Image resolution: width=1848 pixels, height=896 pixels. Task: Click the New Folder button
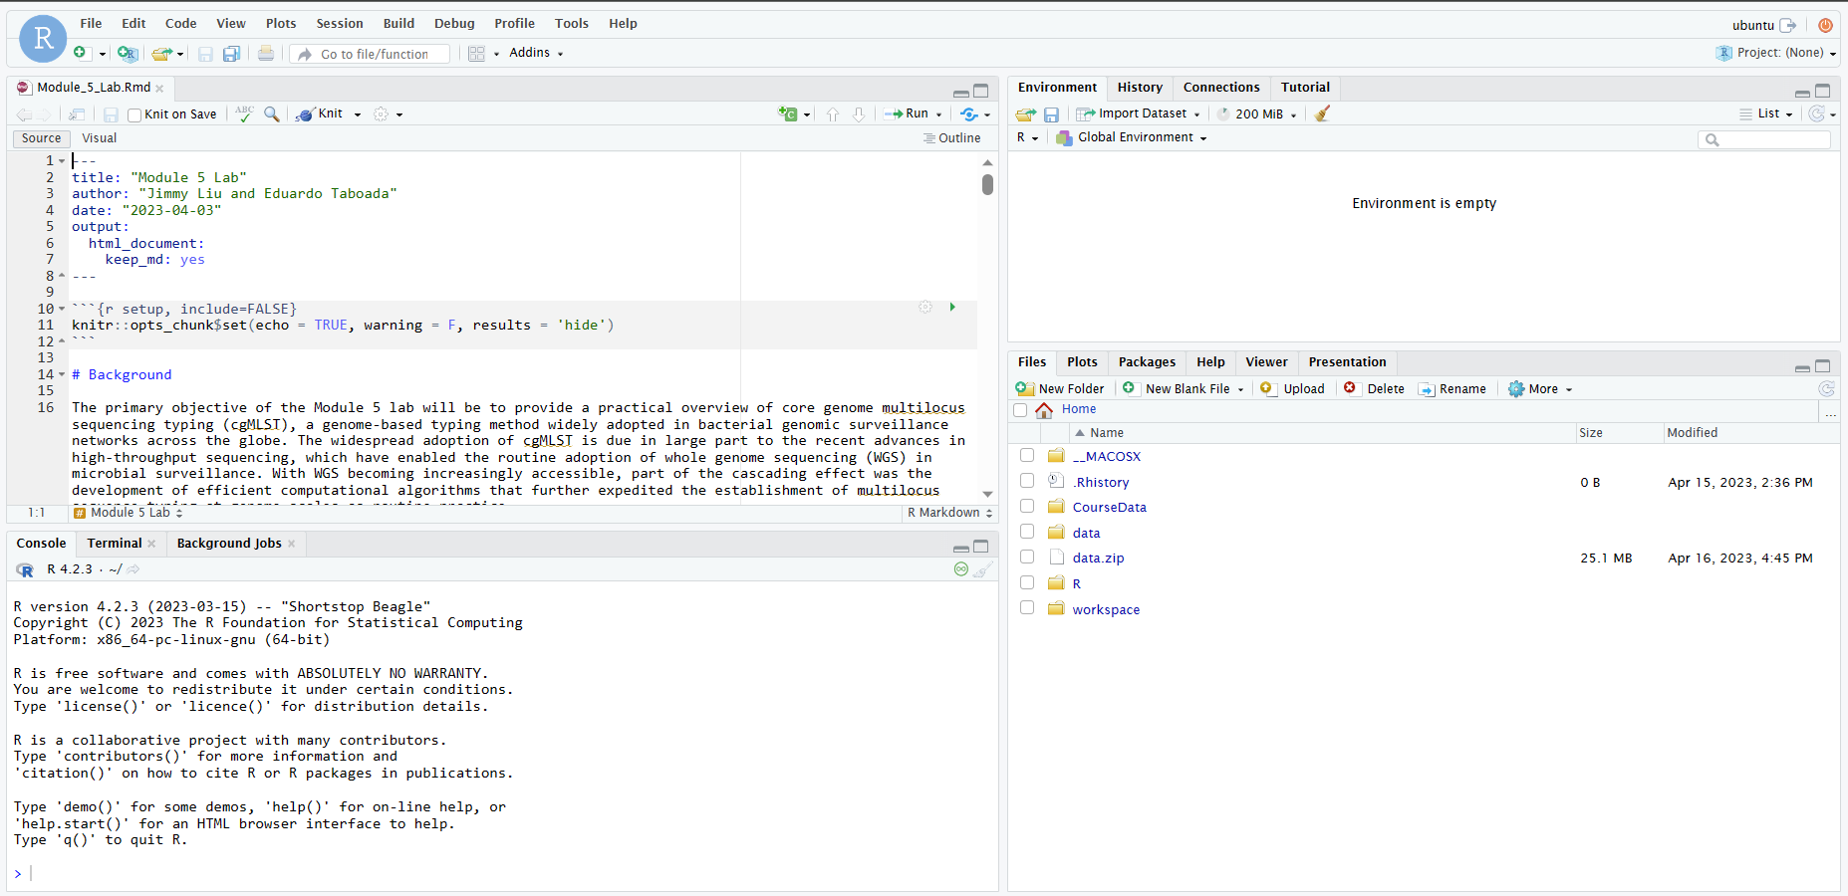(1060, 389)
